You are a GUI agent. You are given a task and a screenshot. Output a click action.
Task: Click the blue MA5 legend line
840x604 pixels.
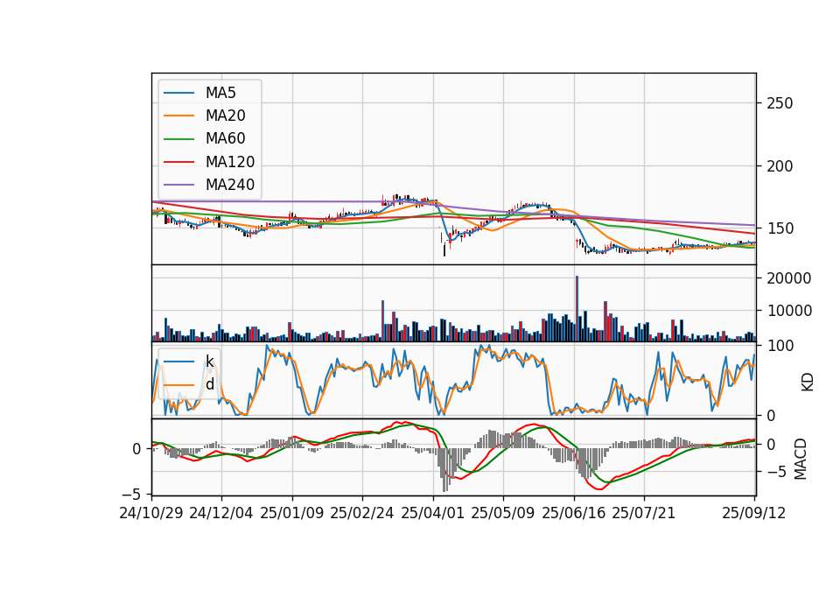tap(178, 93)
